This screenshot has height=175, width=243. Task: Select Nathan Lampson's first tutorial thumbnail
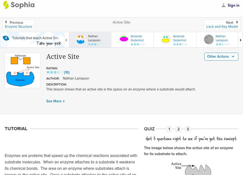coord(81,40)
